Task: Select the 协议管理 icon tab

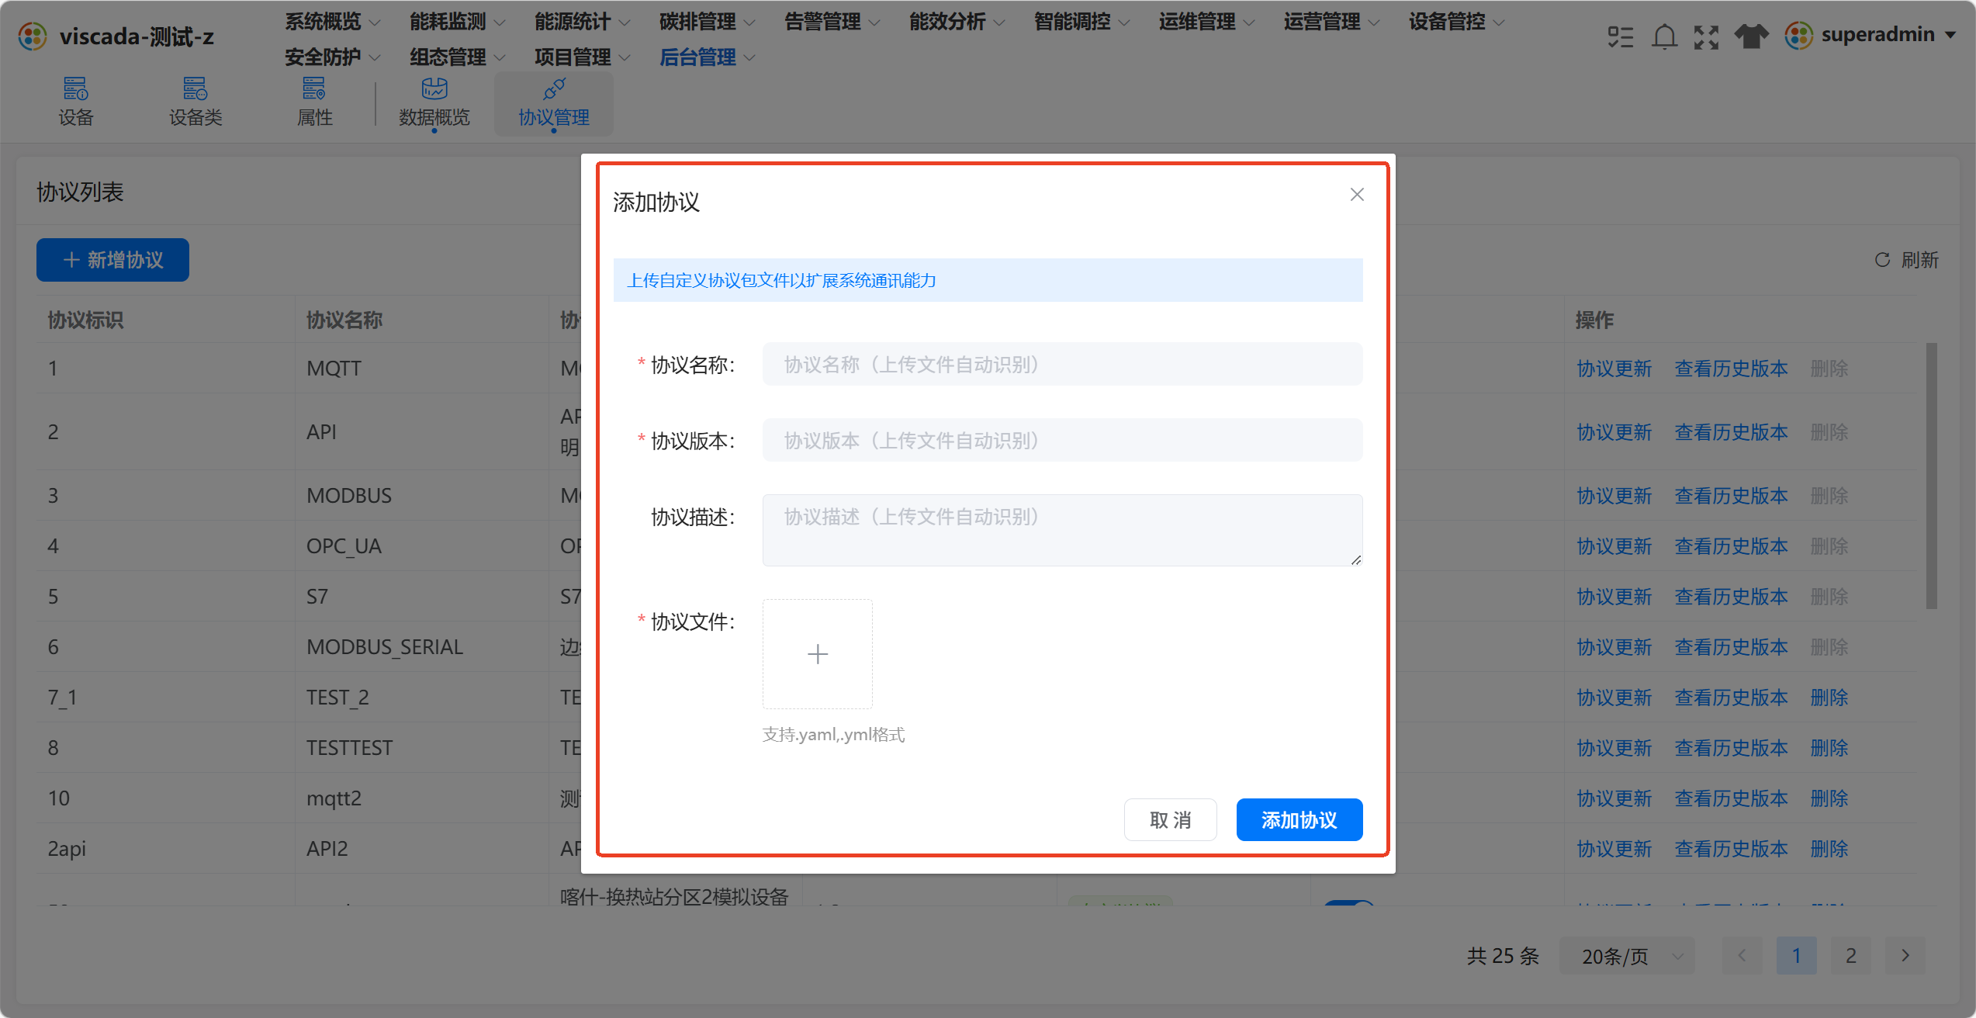Action: tap(554, 102)
